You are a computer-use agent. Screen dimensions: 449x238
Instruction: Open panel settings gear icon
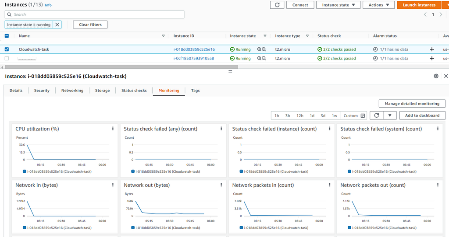[x=436, y=76]
